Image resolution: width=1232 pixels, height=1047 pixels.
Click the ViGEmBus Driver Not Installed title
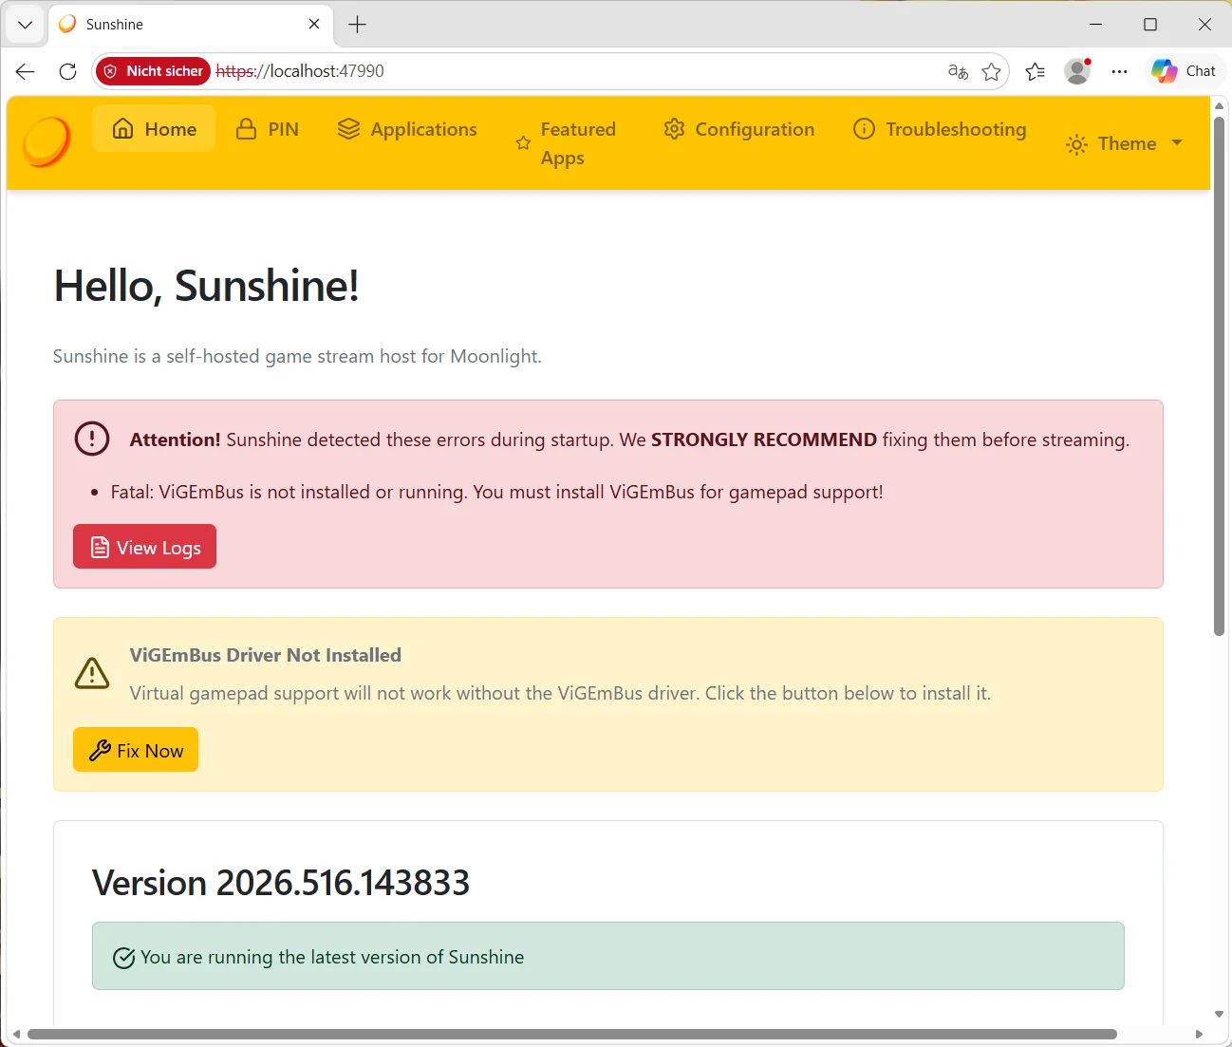click(x=266, y=655)
